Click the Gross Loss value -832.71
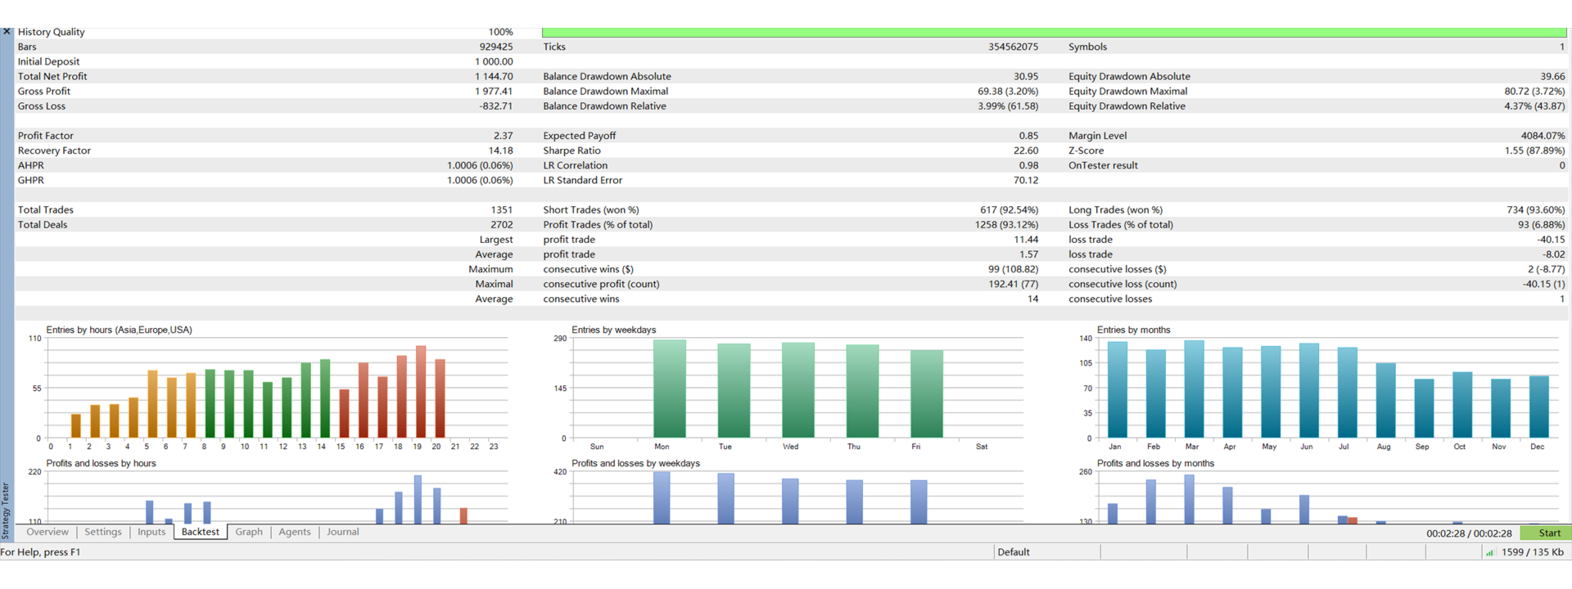 tap(495, 106)
